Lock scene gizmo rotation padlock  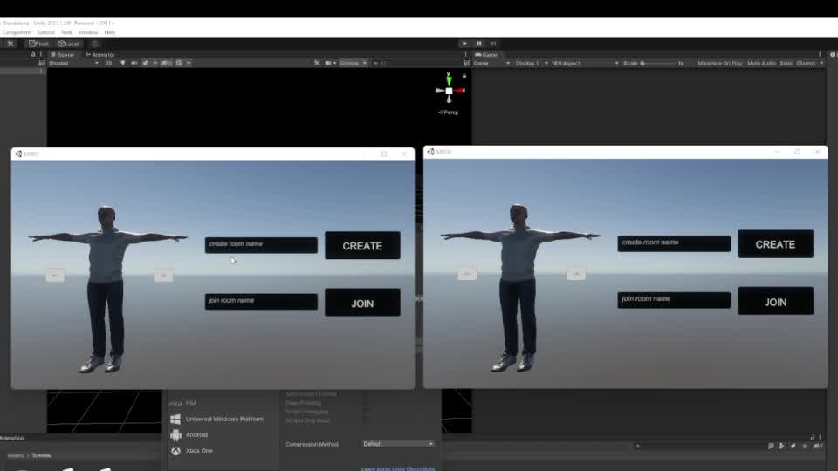point(464,76)
